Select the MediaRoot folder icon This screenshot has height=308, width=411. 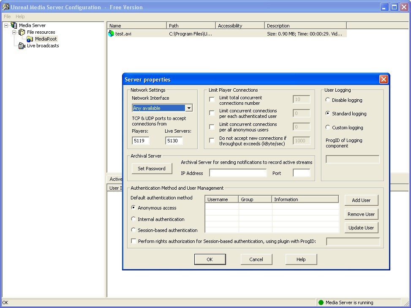(x=30, y=39)
